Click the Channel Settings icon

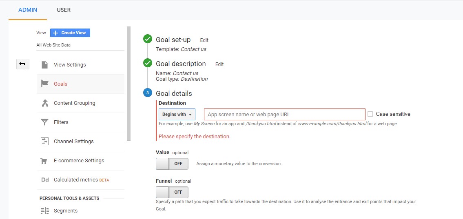[x=45, y=142]
